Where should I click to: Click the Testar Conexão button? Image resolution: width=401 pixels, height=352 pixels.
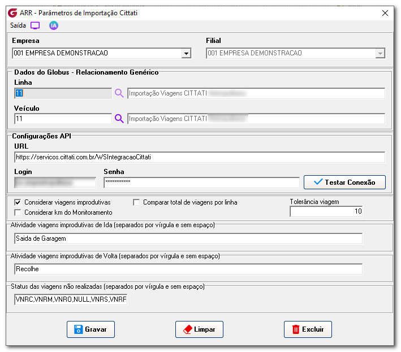[344, 182]
